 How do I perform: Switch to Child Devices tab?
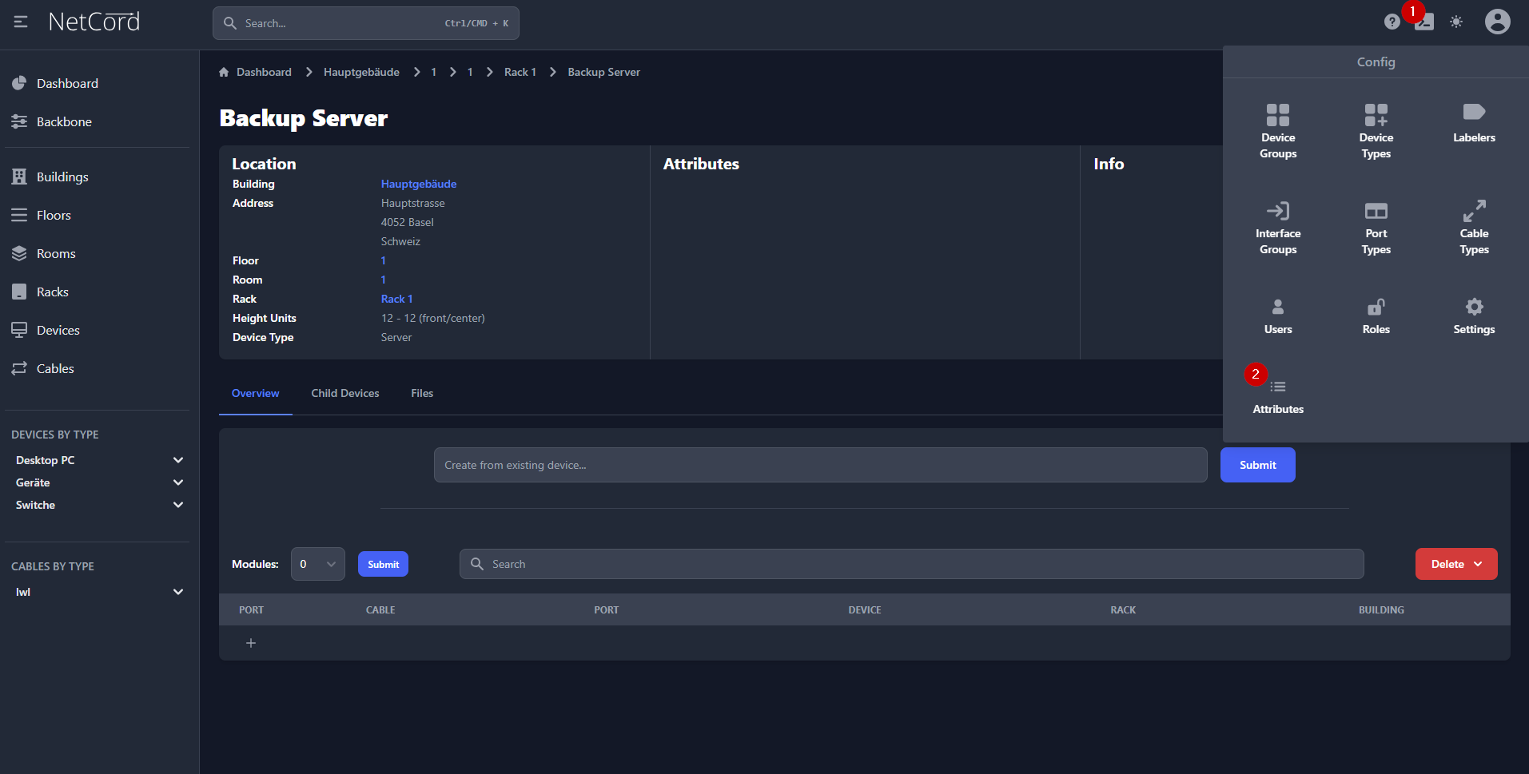(x=344, y=393)
